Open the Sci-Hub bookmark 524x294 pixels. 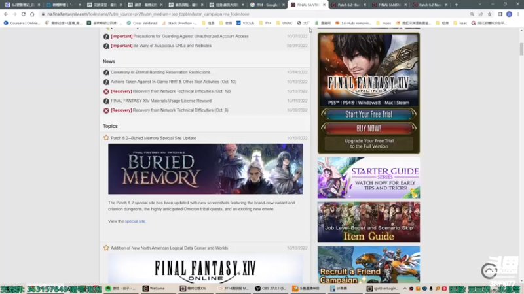353,23
